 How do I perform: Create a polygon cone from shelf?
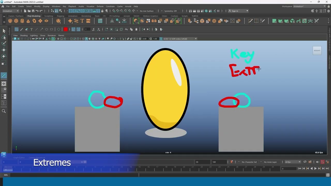pyautogui.click(x=28, y=21)
